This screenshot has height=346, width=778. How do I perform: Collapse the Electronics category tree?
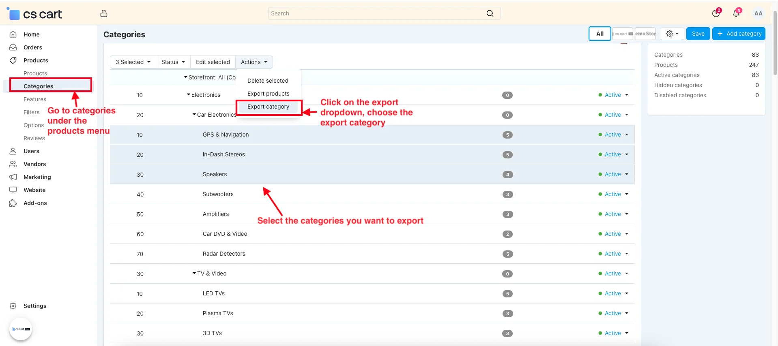tap(189, 95)
